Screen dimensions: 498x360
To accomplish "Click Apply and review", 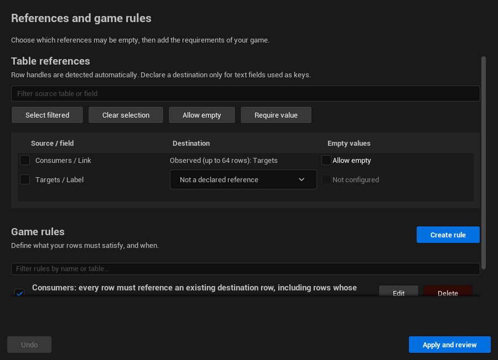I will click(x=450, y=345).
